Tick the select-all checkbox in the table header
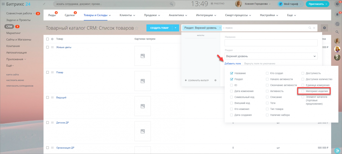This screenshot has width=342, height=154. [48, 39]
